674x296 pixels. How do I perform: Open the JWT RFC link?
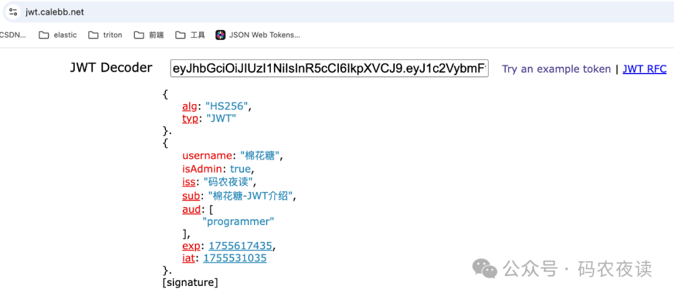[644, 69]
